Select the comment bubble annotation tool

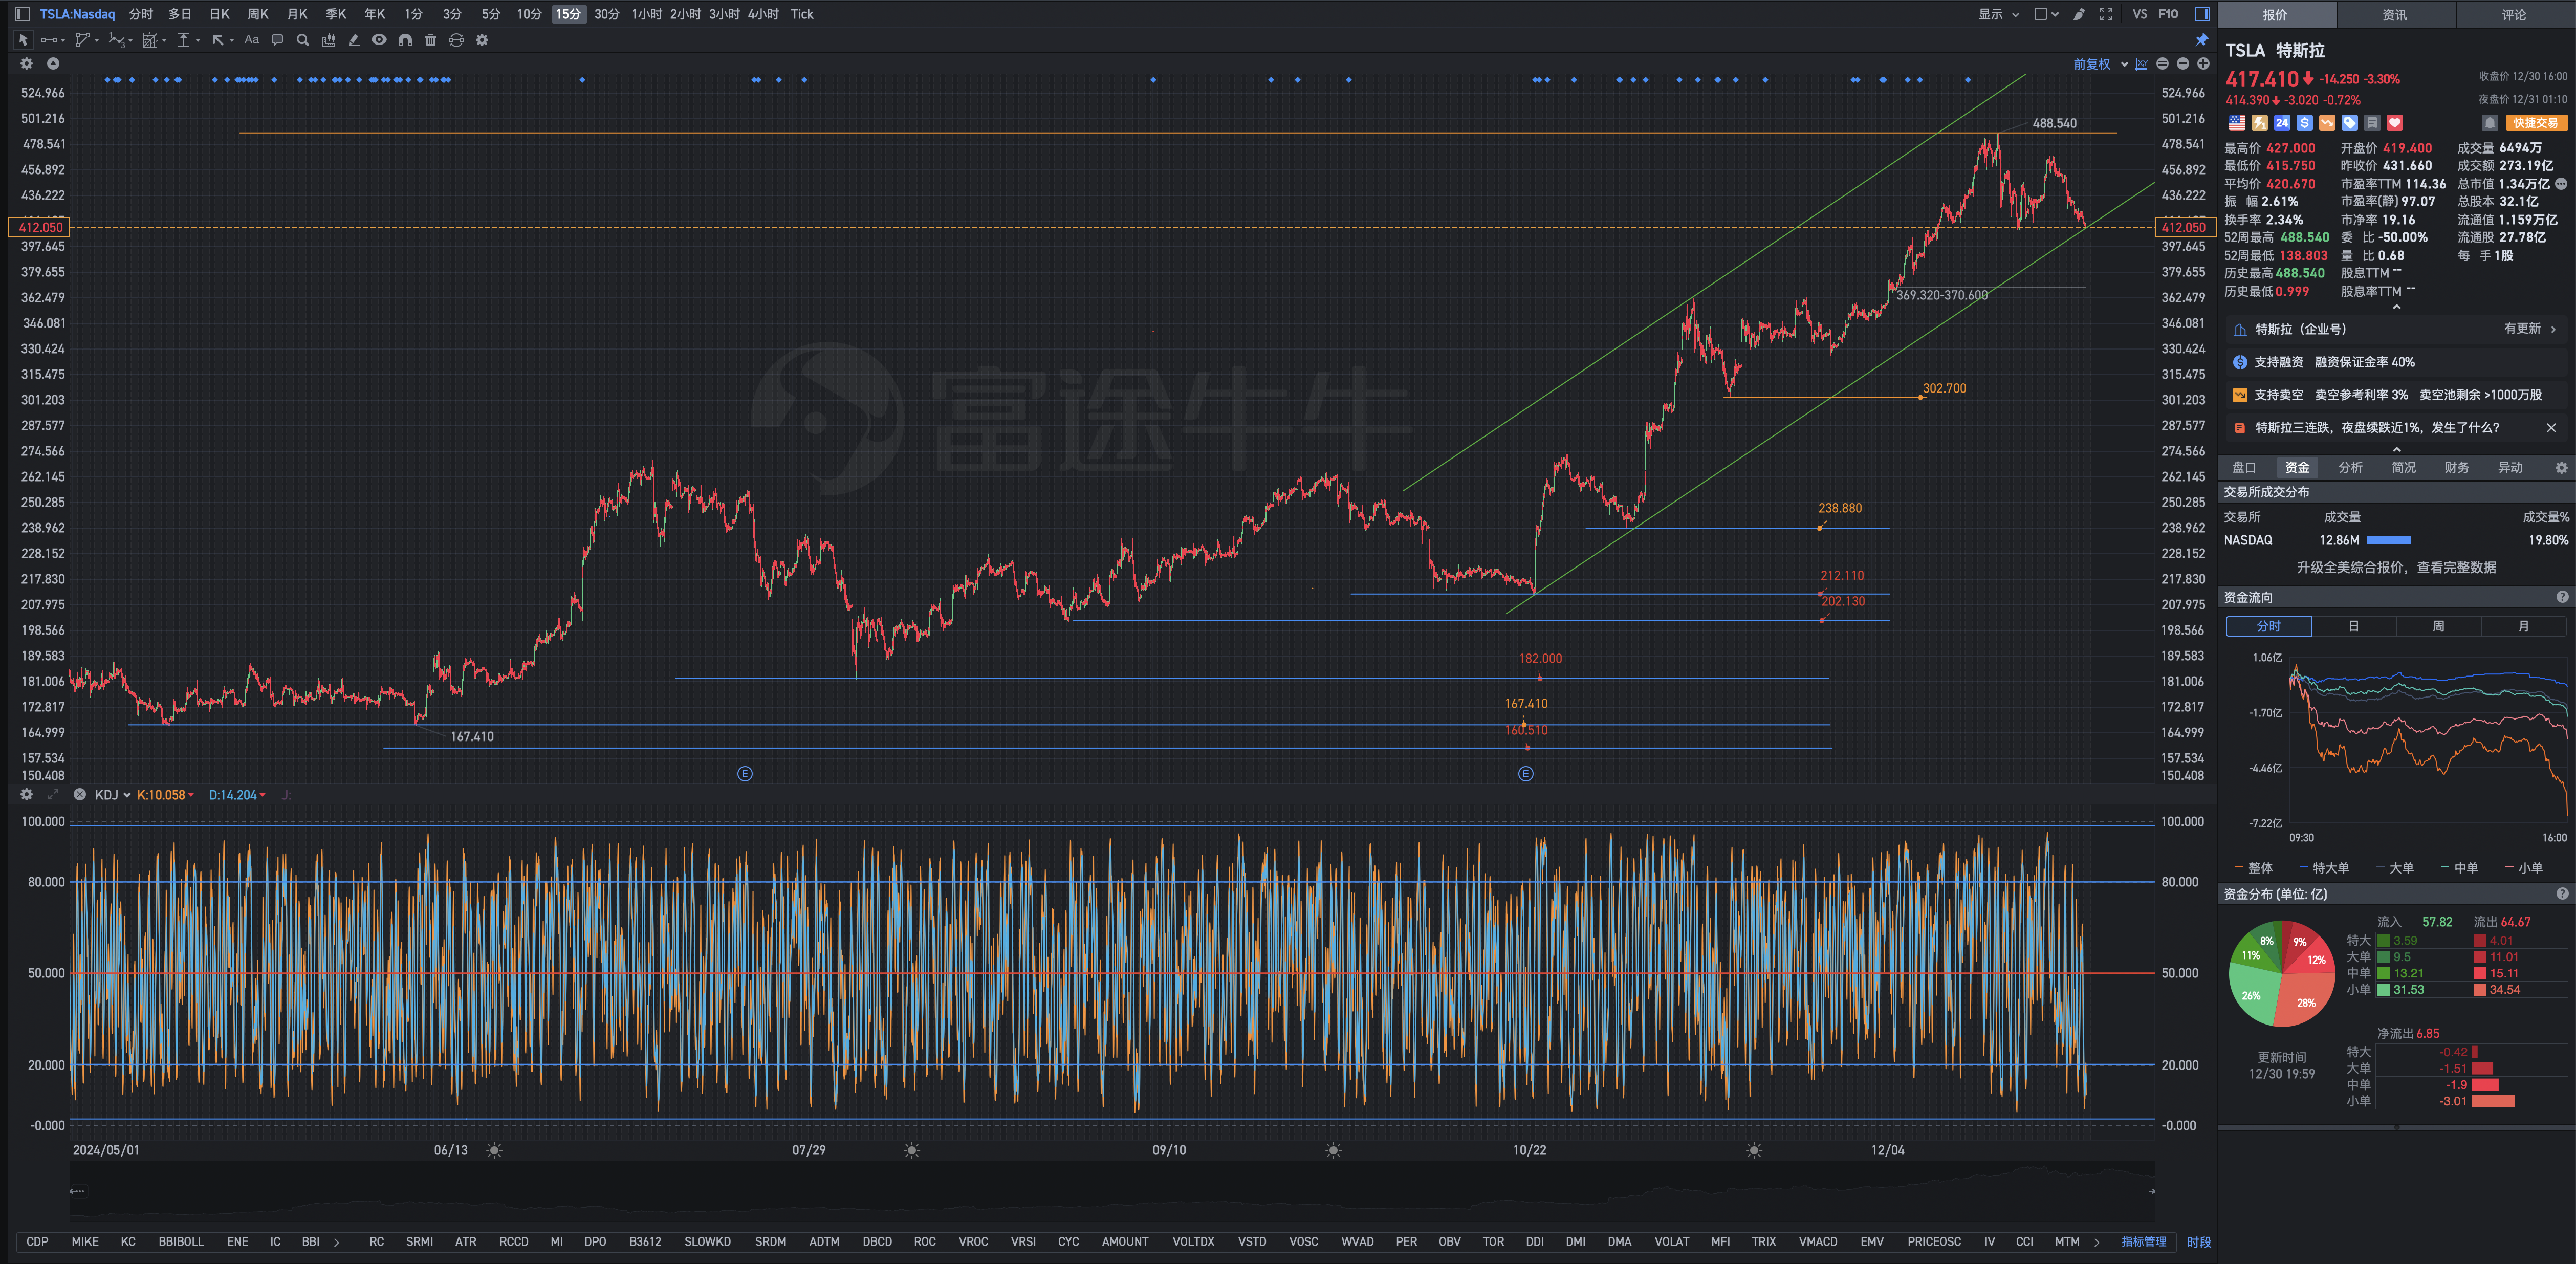[x=277, y=40]
